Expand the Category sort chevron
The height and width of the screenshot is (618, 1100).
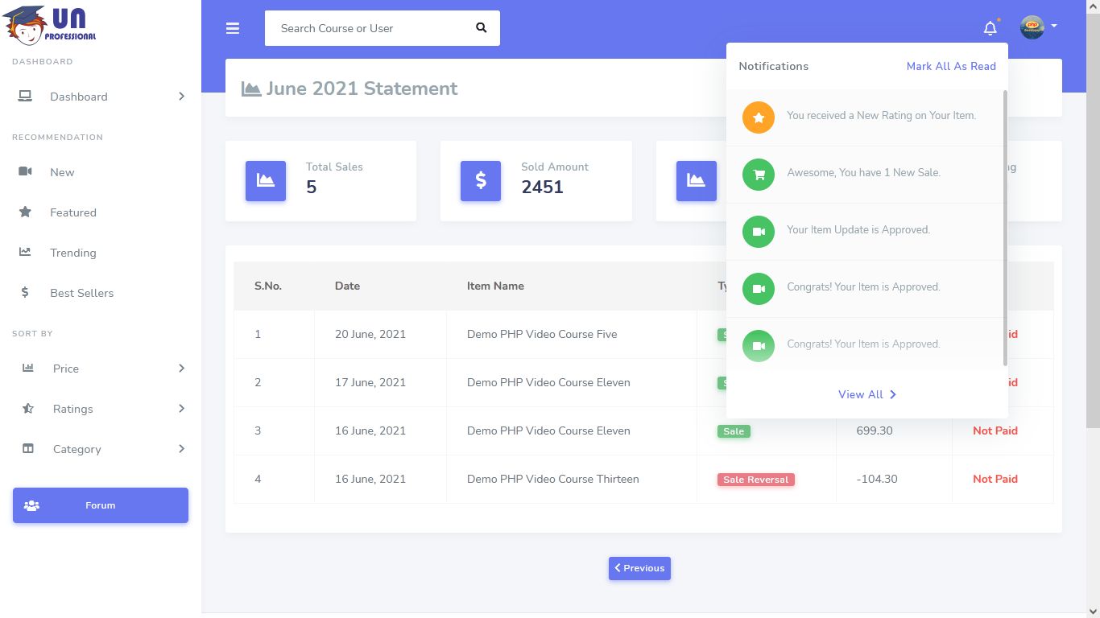tap(181, 449)
